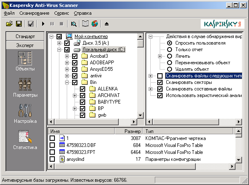Select the Мой компьютер tree node
Image resolution: width=249 pixels, height=185 pixels.
(91, 36)
